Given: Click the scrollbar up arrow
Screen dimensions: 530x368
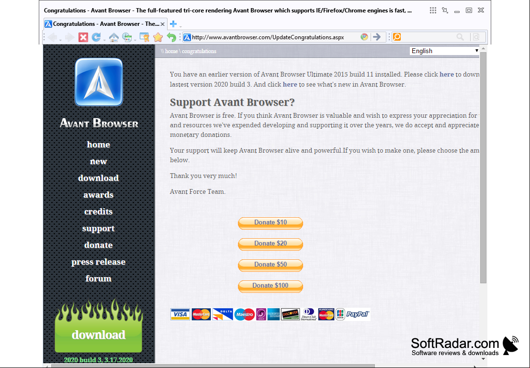Looking at the screenshot, I should pos(483,49).
